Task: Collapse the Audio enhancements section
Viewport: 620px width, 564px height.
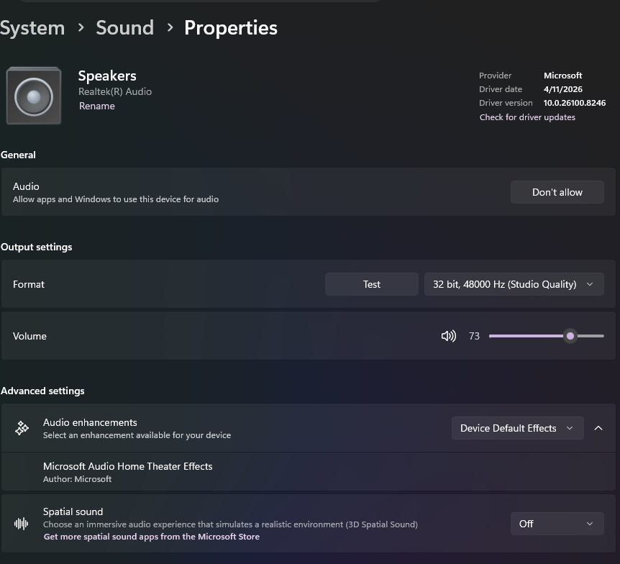Action: click(598, 428)
